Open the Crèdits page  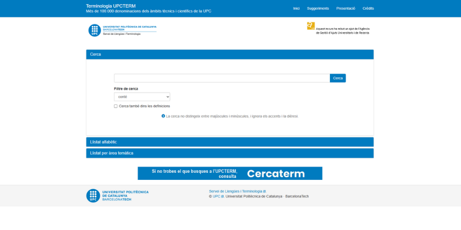point(368,9)
